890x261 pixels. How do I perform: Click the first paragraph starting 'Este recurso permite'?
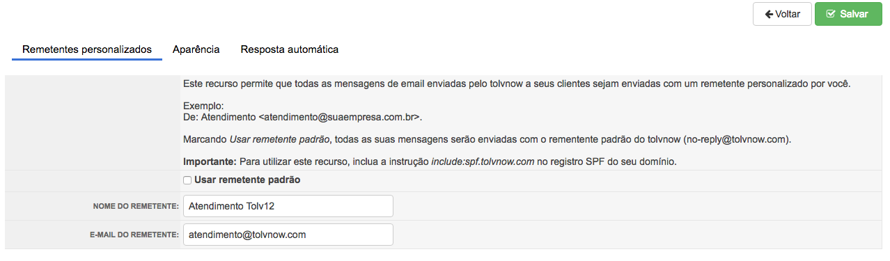[x=517, y=84]
